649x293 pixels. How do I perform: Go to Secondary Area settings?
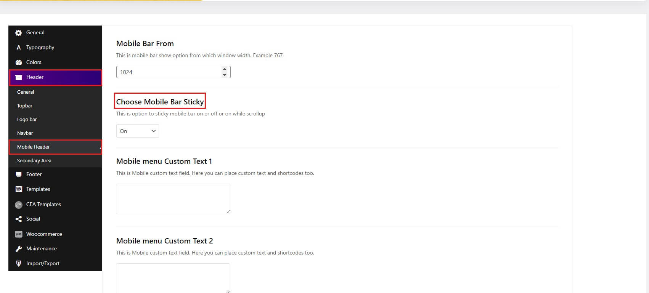34,161
